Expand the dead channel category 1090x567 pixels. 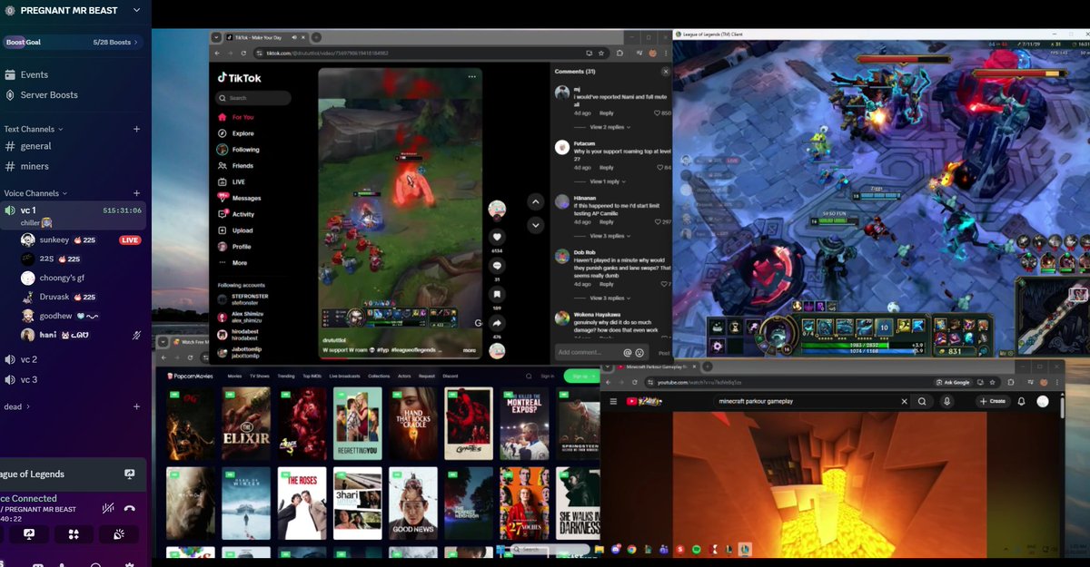[x=16, y=406]
